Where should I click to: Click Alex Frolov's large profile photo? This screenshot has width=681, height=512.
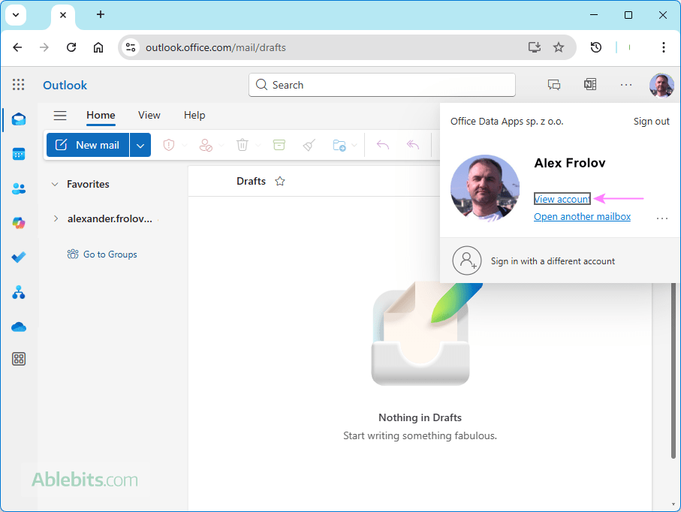485,188
